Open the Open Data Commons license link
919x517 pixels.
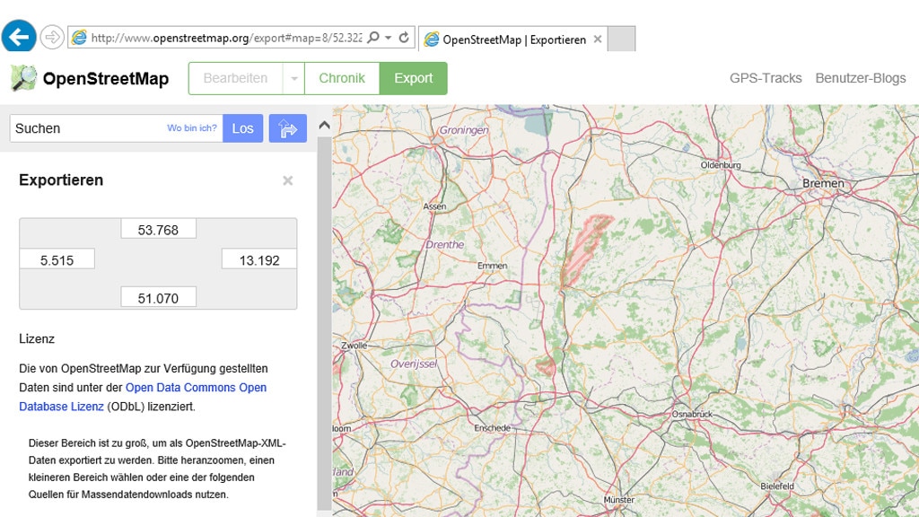pos(196,388)
